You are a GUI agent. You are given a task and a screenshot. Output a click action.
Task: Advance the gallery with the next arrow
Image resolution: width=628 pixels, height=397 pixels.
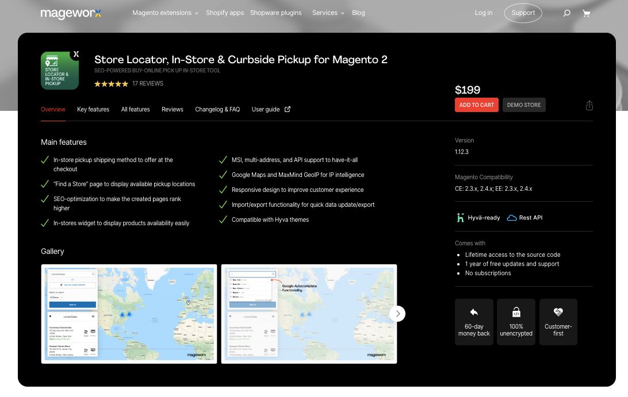[x=397, y=314]
